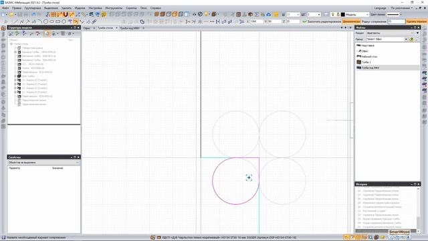
Task: Click the sun-shaped settings icon
Action: pos(104,14)
